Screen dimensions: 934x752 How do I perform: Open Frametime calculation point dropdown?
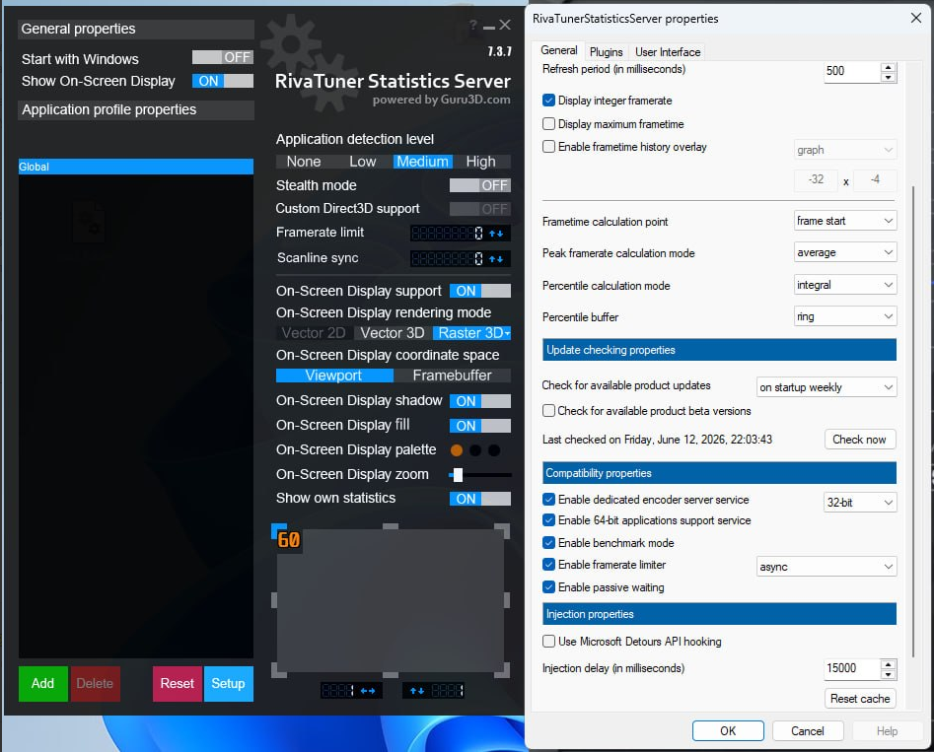pos(845,221)
